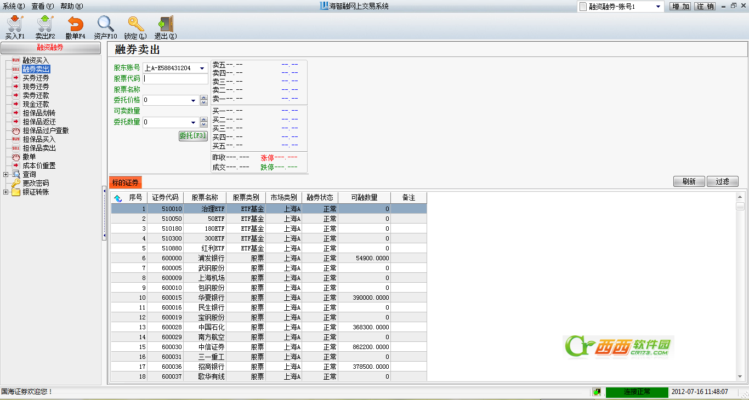Select 担保品返还 in the sidebar tree
The image size is (749, 400).
click(39, 122)
